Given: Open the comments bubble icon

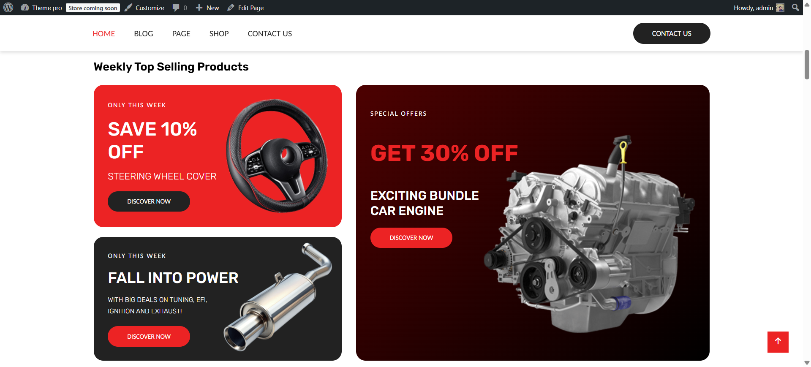Looking at the screenshot, I should (x=176, y=8).
